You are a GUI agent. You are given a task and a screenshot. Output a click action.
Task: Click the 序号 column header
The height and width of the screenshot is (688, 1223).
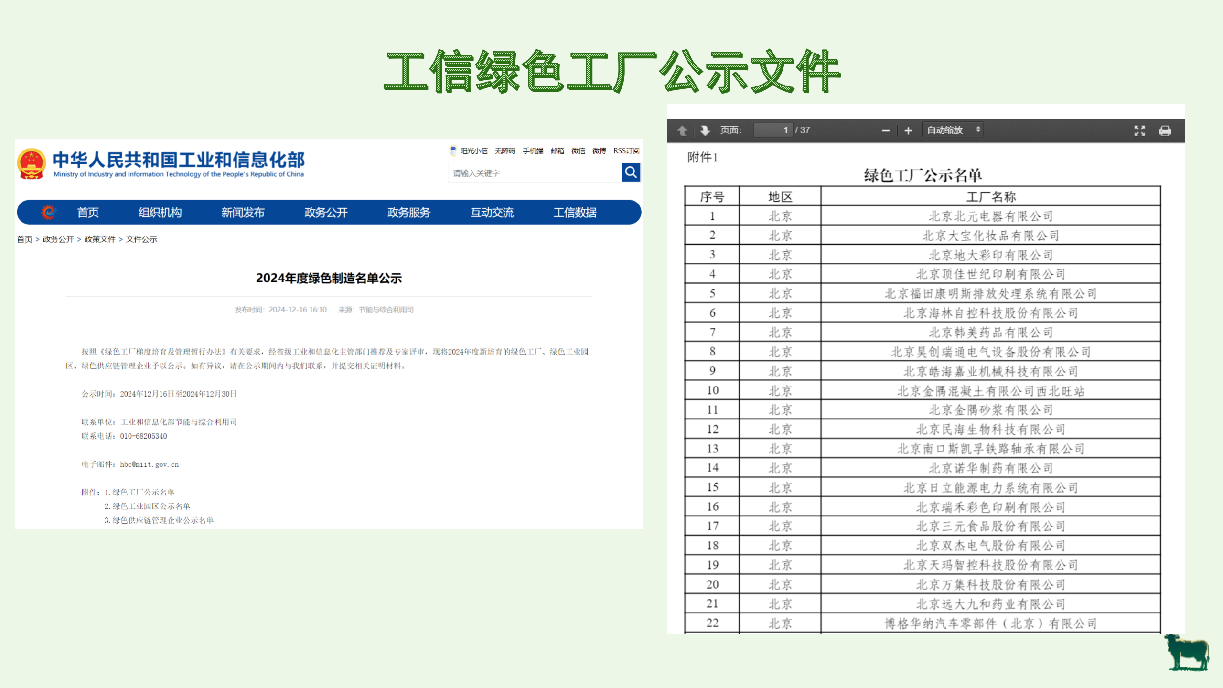coord(712,196)
